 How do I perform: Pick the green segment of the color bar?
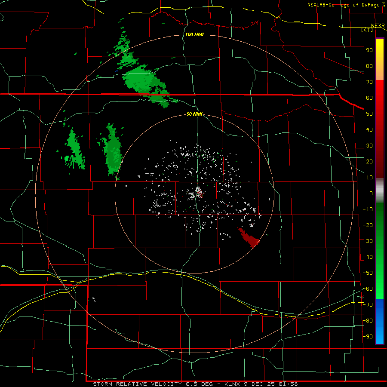tap(380, 251)
